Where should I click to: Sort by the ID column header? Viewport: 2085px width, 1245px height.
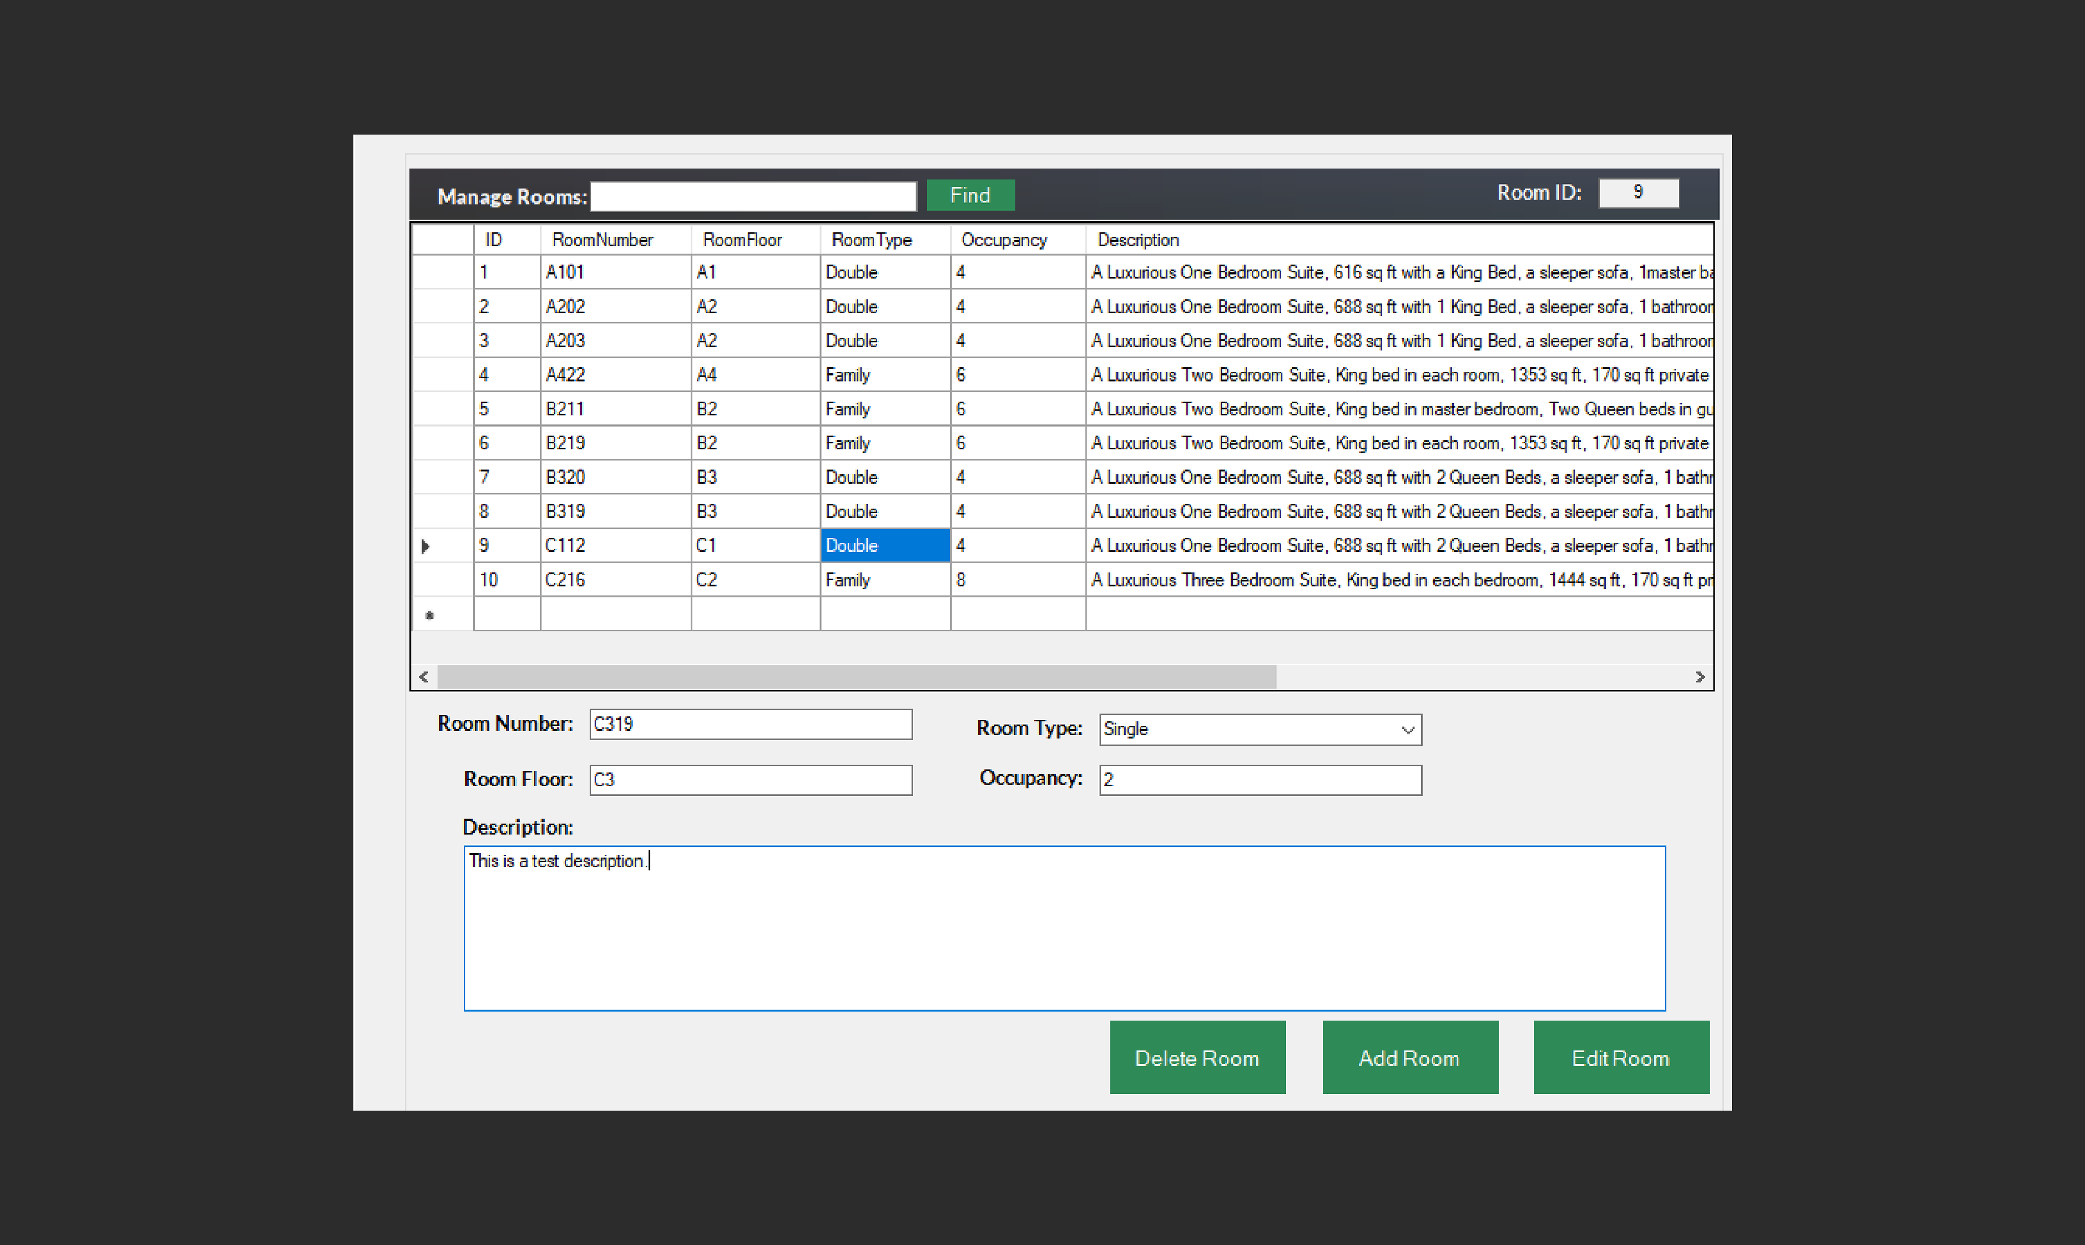[507, 240]
